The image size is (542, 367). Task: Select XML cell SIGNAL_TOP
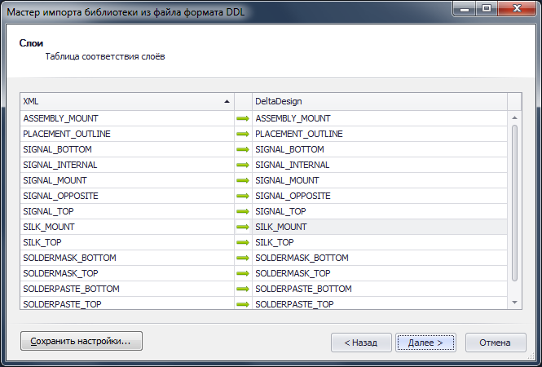click(x=127, y=211)
